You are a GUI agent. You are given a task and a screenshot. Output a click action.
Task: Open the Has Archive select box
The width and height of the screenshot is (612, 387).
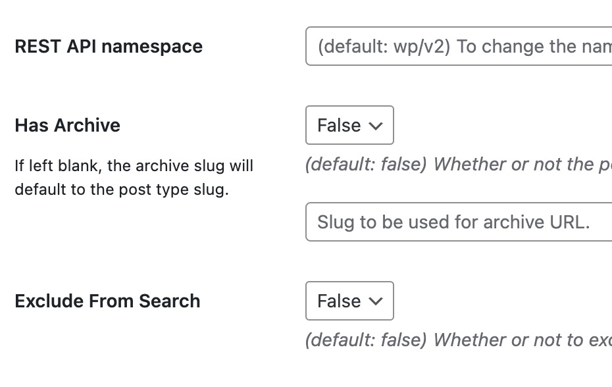[349, 125]
